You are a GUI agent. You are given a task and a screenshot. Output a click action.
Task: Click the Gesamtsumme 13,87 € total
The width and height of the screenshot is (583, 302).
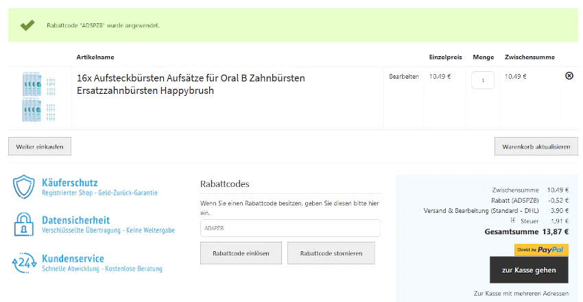(x=527, y=231)
